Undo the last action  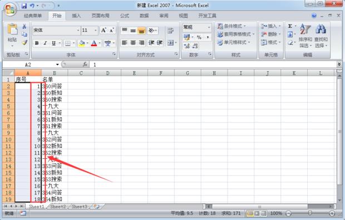[32, 6]
